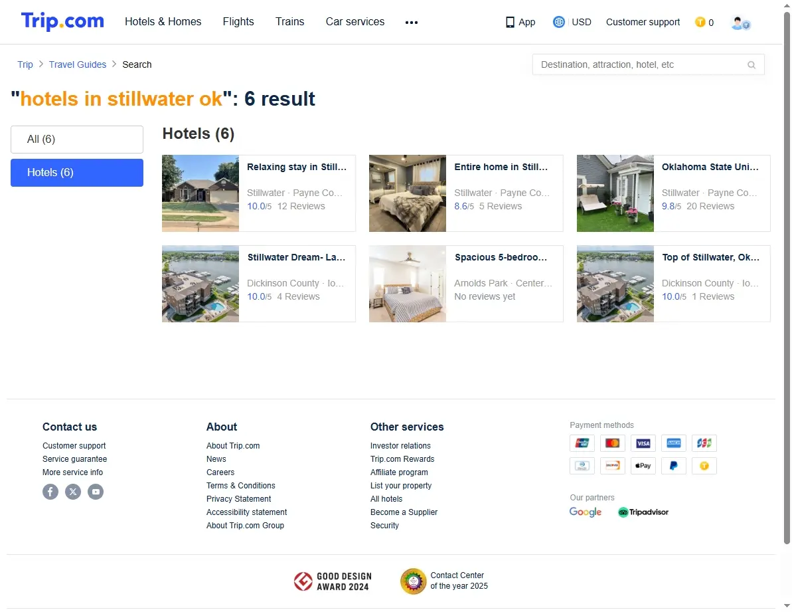This screenshot has height=612, width=792.
Task: Open Become a Supplier link
Action: click(x=404, y=512)
